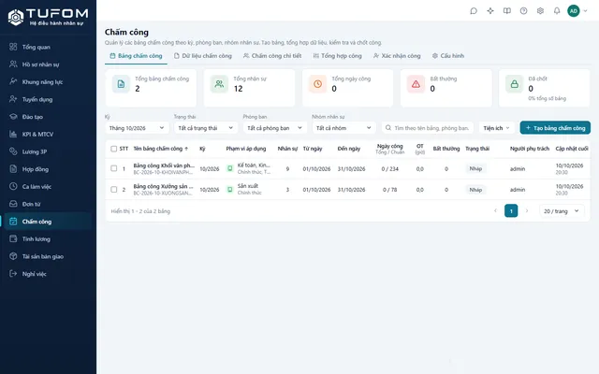599x374 pixels.
Task: Click Nháp status for Khối văn phòng row
Action: coord(475,168)
